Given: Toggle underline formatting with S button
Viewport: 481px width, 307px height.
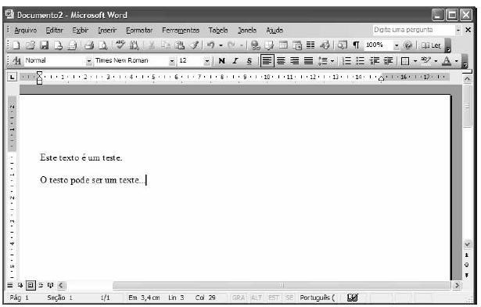Looking at the screenshot, I should [x=249, y=61].
